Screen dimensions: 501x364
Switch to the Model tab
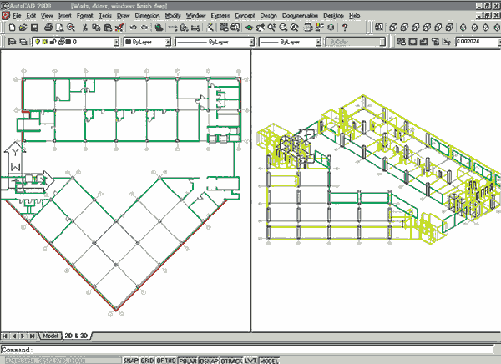(52, 335)
